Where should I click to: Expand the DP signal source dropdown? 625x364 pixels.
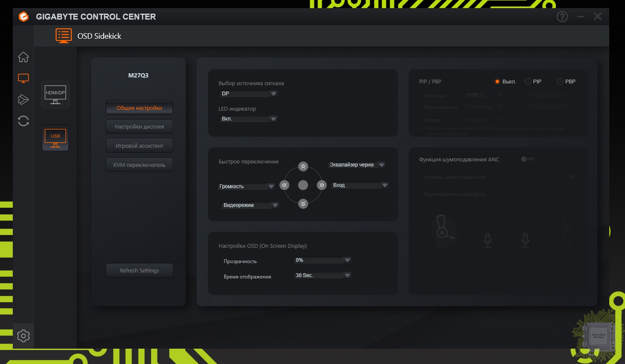(248, 94)
